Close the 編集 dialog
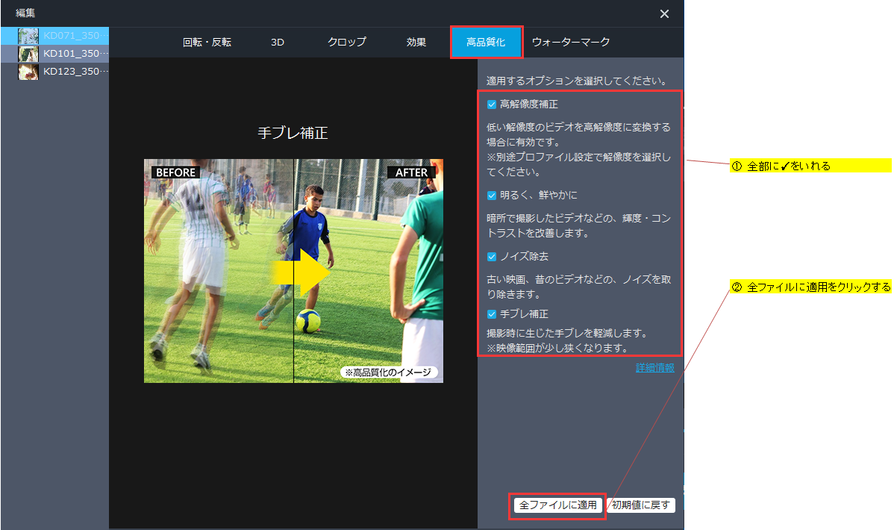894x530 pixels. tap(664, 13)
